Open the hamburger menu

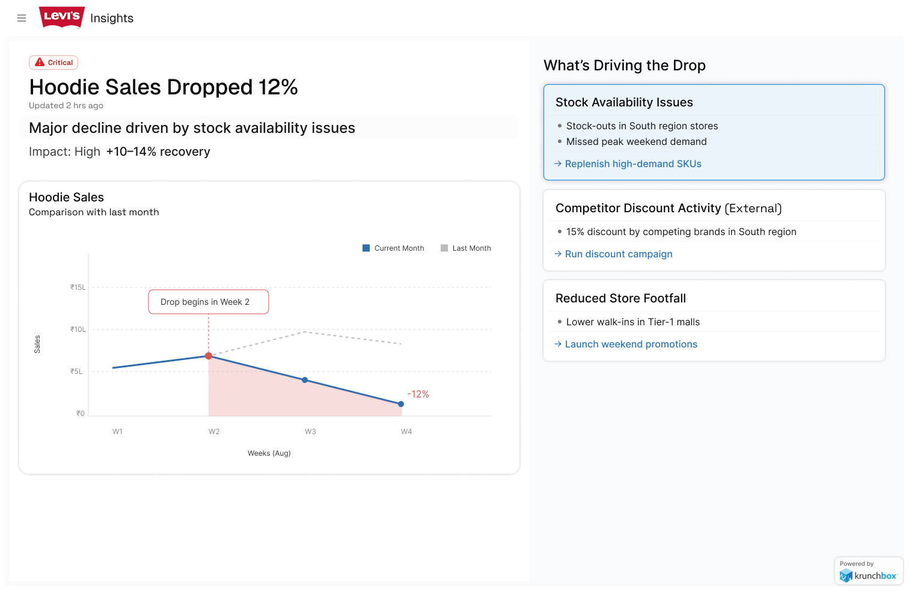tap(22, 18)
